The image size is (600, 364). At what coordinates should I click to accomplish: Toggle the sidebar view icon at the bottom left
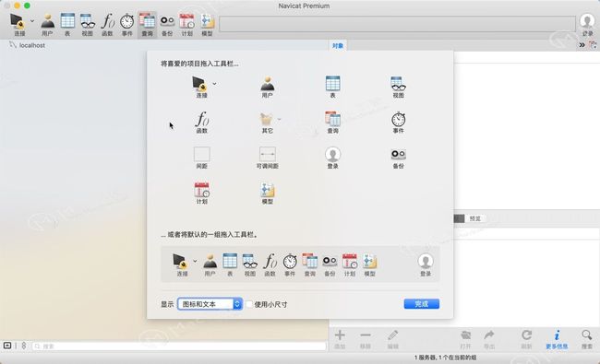[7, 346]
